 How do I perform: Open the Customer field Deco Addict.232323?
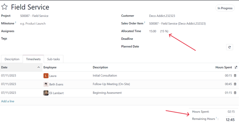click(x=162, y=16)
